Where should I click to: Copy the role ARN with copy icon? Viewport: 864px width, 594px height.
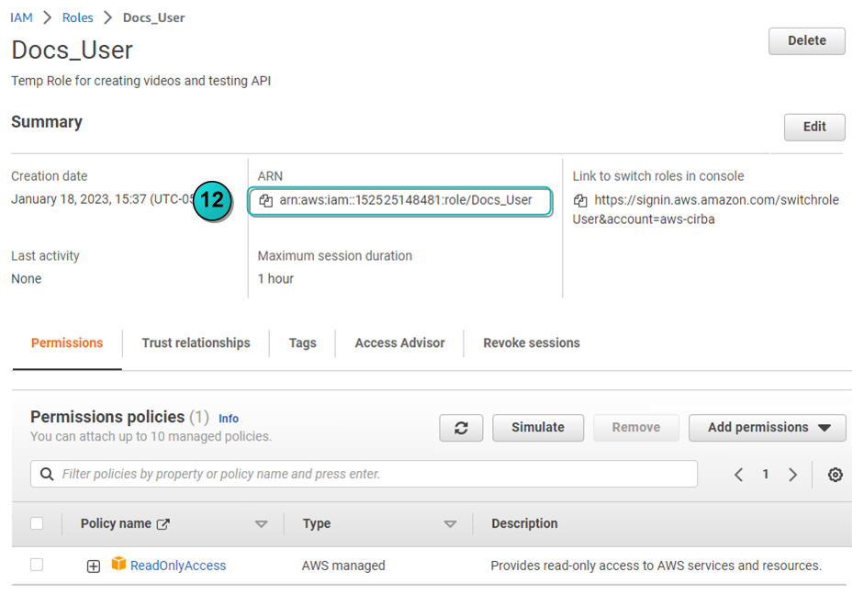[265, 200]
